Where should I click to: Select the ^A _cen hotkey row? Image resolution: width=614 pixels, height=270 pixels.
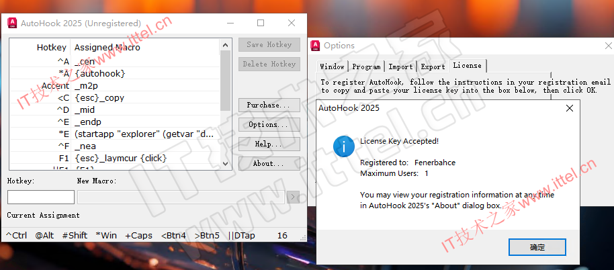pos(115,61)
